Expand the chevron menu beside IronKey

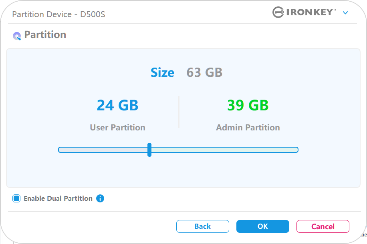point(345,13)
